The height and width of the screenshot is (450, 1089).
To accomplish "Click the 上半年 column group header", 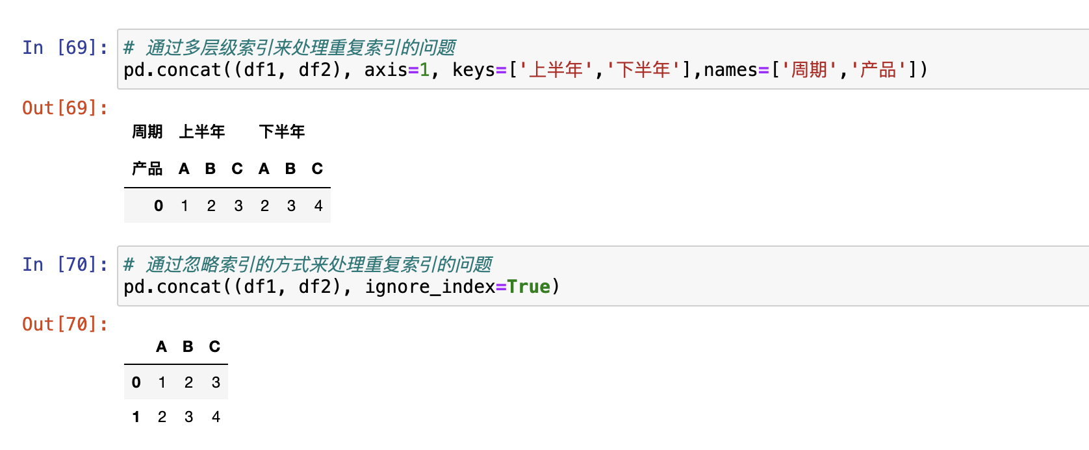I will coord(202,132).
